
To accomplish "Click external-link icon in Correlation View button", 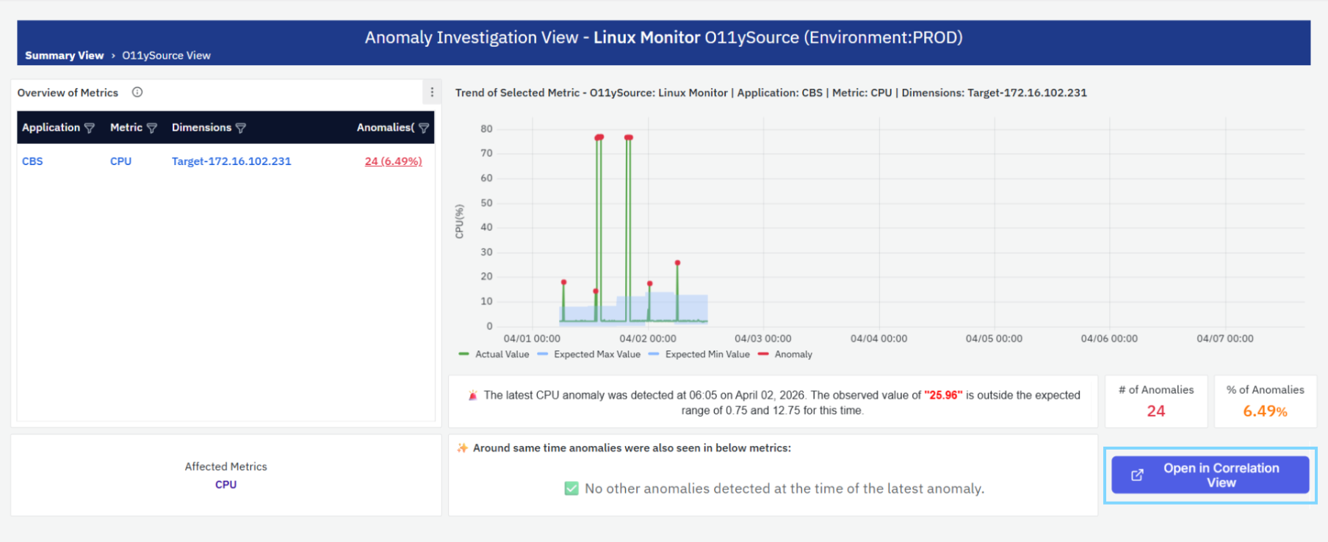I will pos(1137,475).
